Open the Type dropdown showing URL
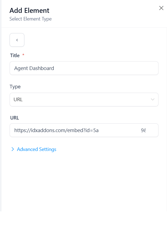Image resolution: width=167 pixels, height=233 pixels. pyautogui.click(x=84, y=100)
